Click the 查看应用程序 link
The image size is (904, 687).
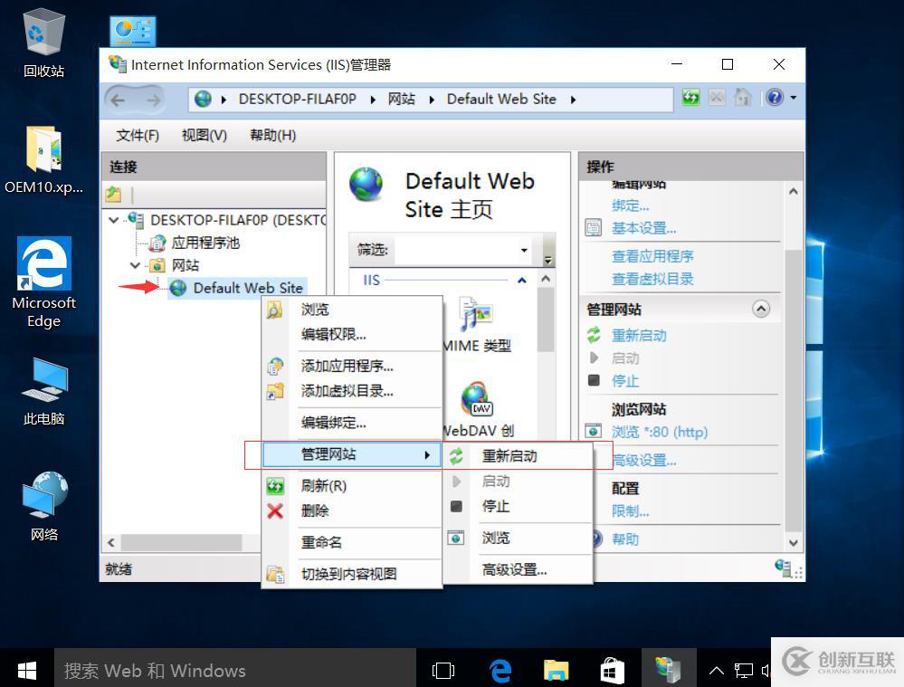652,256
